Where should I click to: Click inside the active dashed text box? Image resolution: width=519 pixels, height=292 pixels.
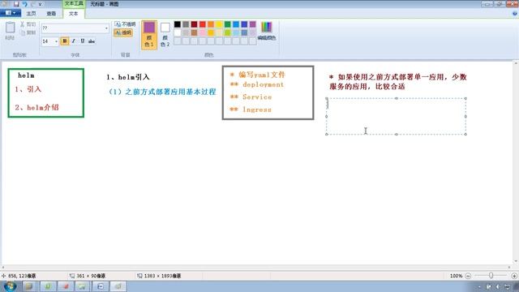click(x=397, y=116)
